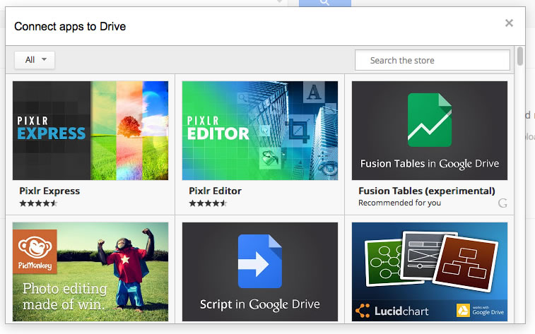The image size is (535, 334).
Task: Open the Fusion Tables in Google Drive thumbnail
Action: pos(430,131)
